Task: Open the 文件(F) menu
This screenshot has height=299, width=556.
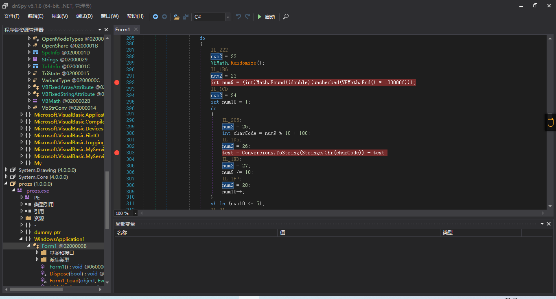Action: (12, 16)
